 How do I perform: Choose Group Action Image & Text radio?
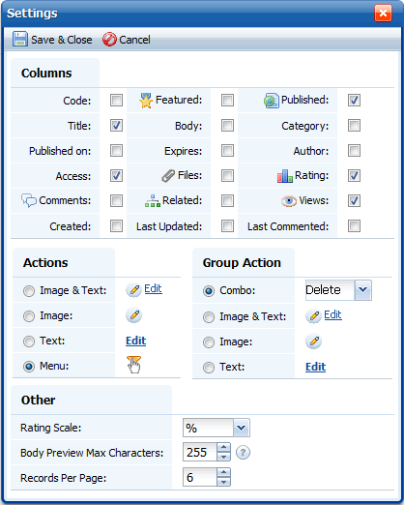(x=209, y=317)
